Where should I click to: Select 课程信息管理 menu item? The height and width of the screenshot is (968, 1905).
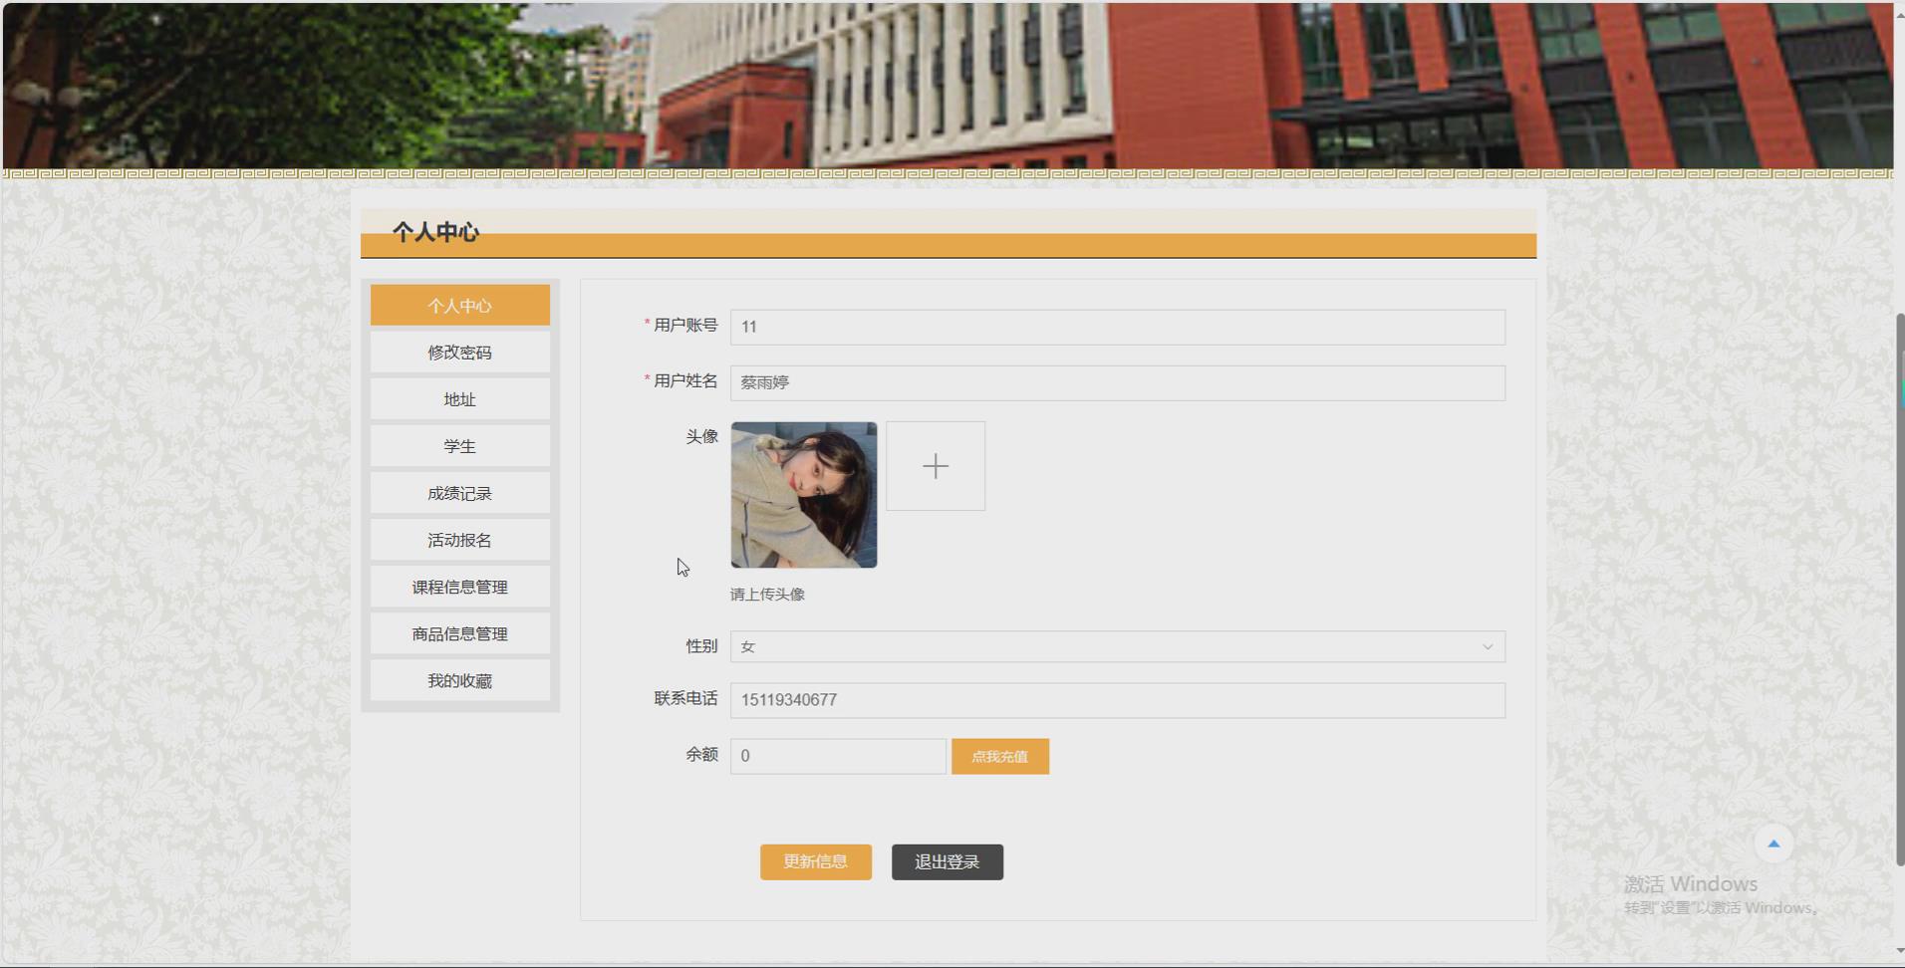tap(459, 587)
